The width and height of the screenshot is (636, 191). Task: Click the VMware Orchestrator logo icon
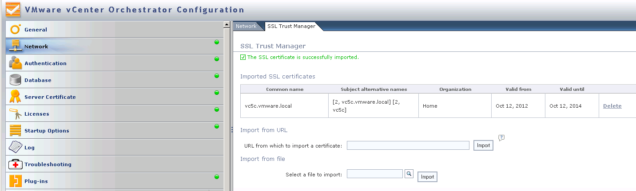[x=13, y=10]
